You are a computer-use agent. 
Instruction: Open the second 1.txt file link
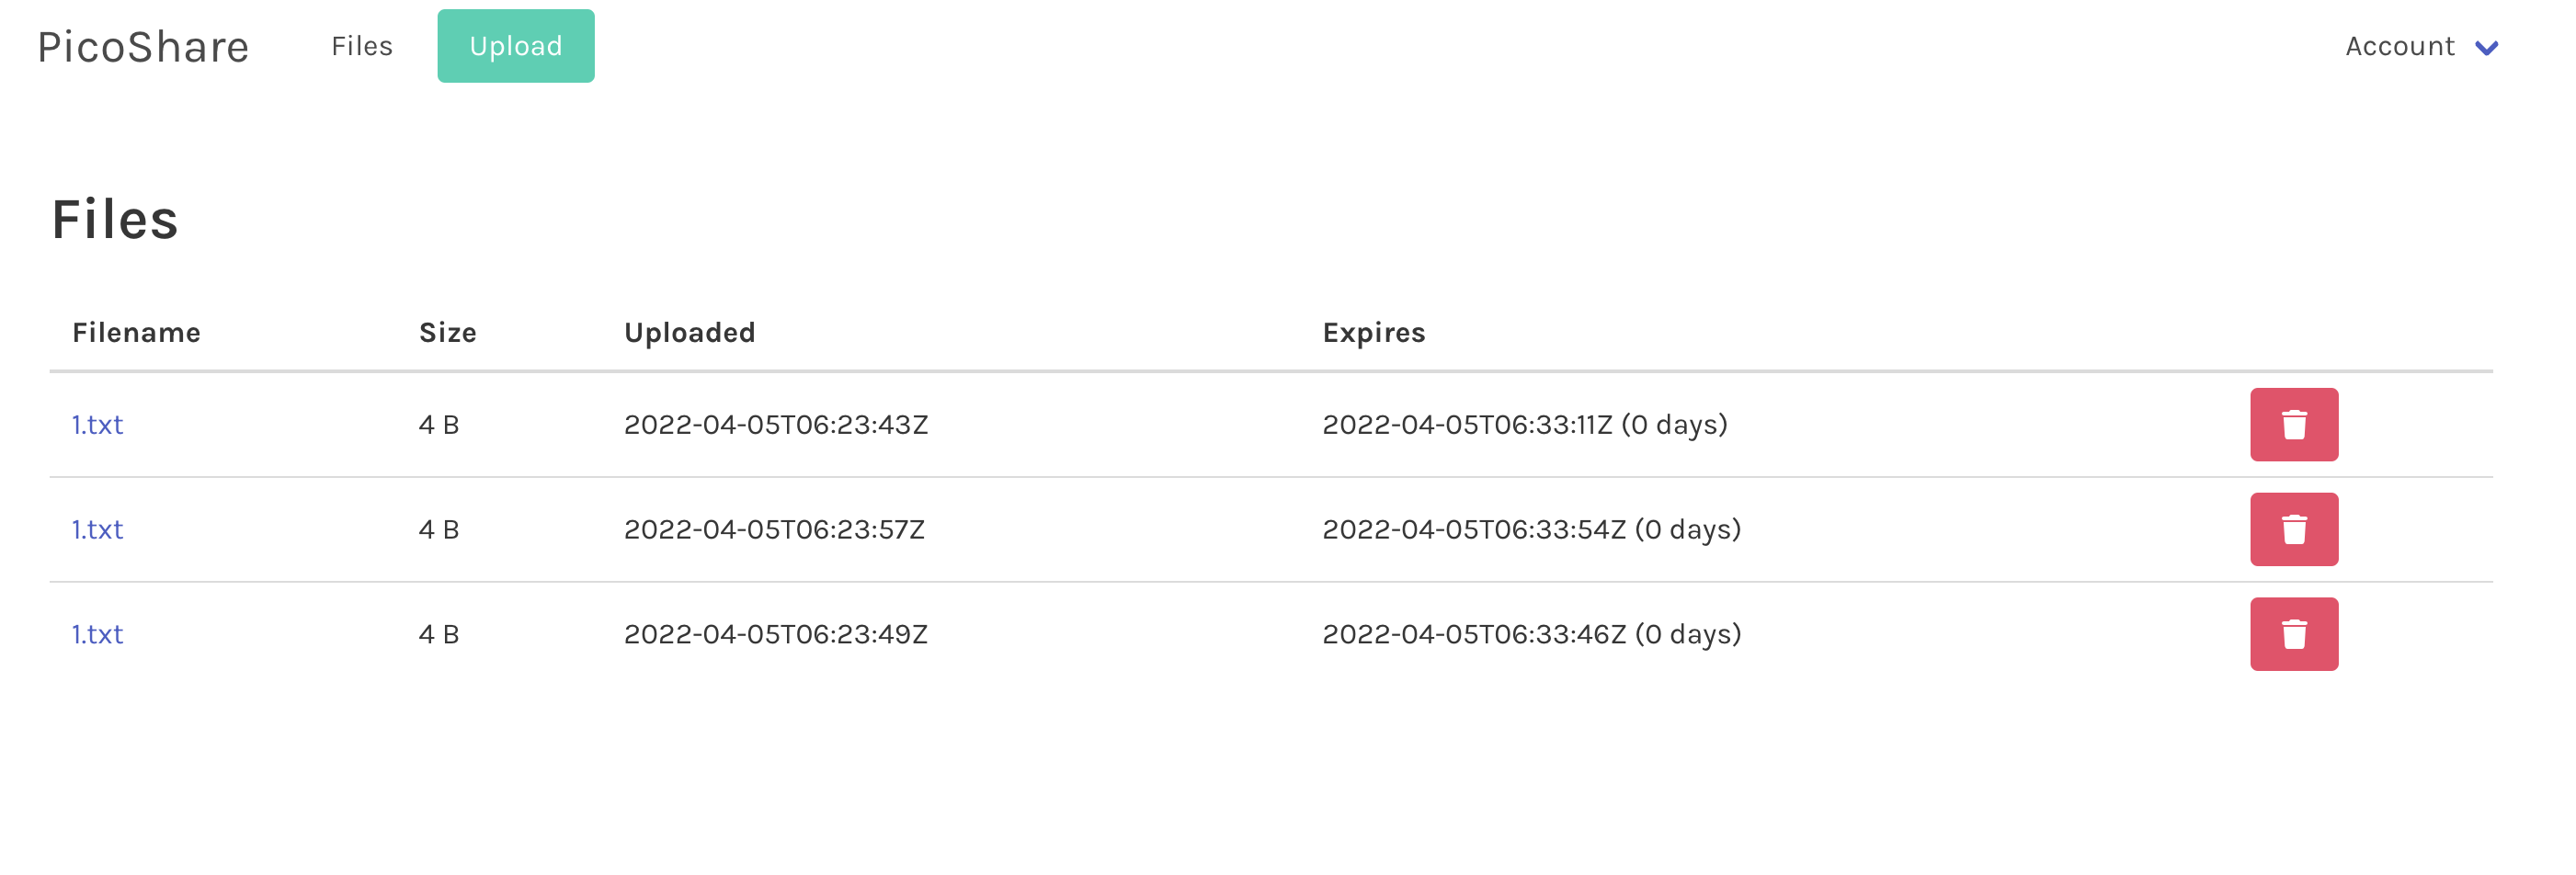[96, 529]
